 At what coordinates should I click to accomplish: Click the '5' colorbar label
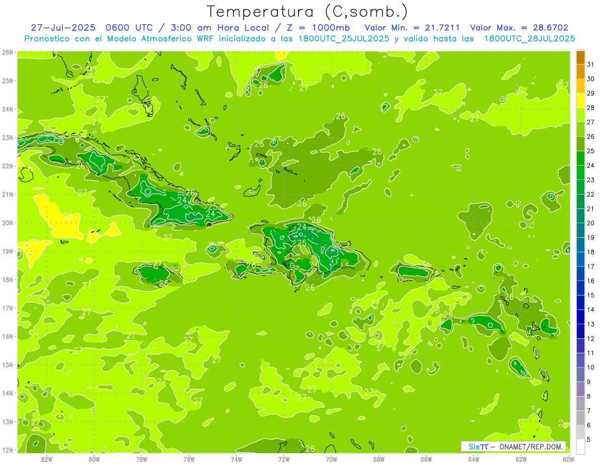pyautogui.click(x=589, y=439)
